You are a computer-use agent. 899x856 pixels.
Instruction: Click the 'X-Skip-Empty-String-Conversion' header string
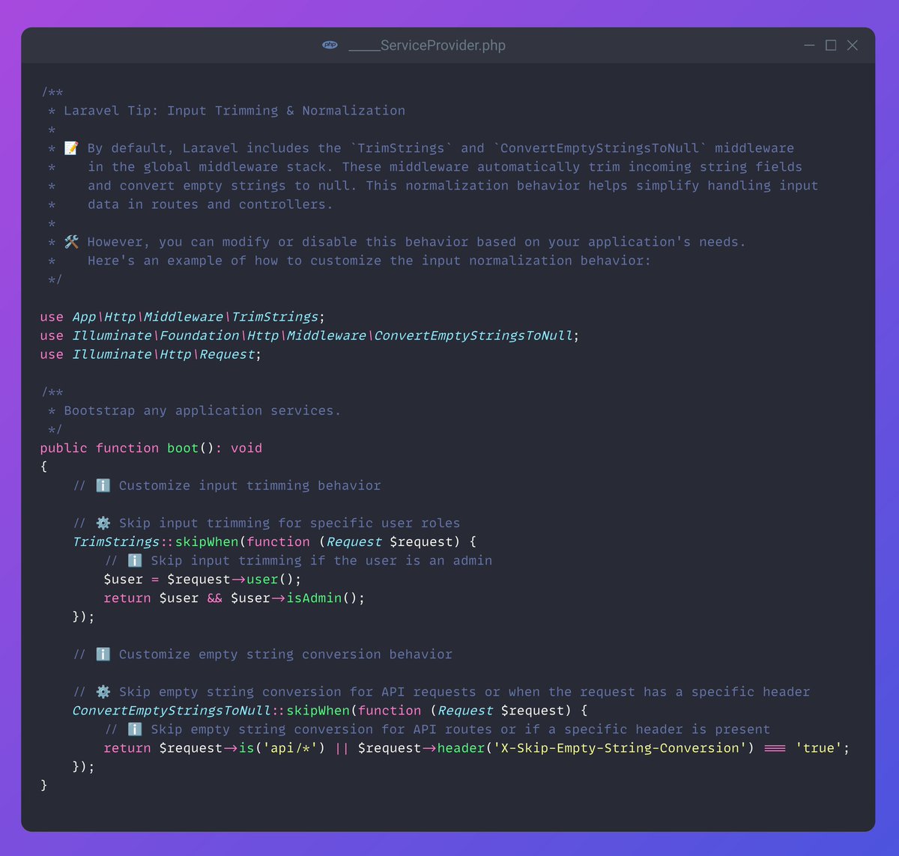coord(620,747)
